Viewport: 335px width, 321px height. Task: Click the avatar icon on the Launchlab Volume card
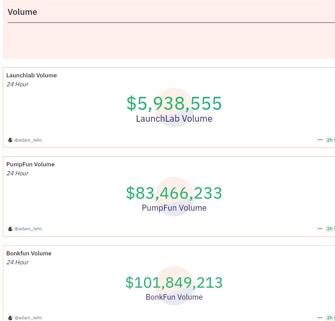point(10,140)
